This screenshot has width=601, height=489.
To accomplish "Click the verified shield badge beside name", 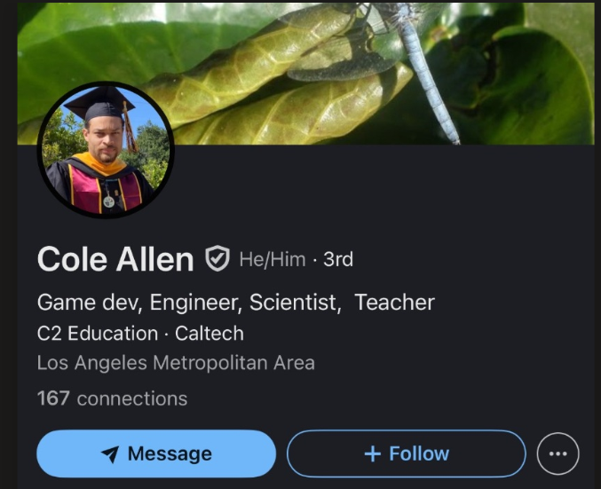I will pos(217,259).
